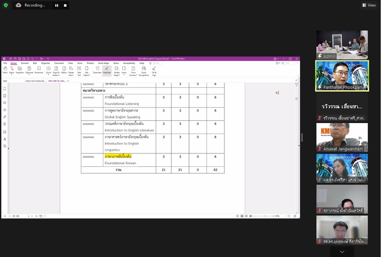Open the Comments side panel
Image resolution: width=381 pixels, height=257 pixels.
point(5,103)
